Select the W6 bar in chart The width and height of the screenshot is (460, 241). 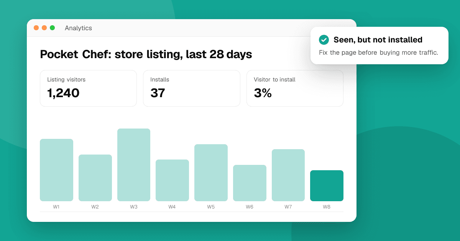click(x=250, y=183)
